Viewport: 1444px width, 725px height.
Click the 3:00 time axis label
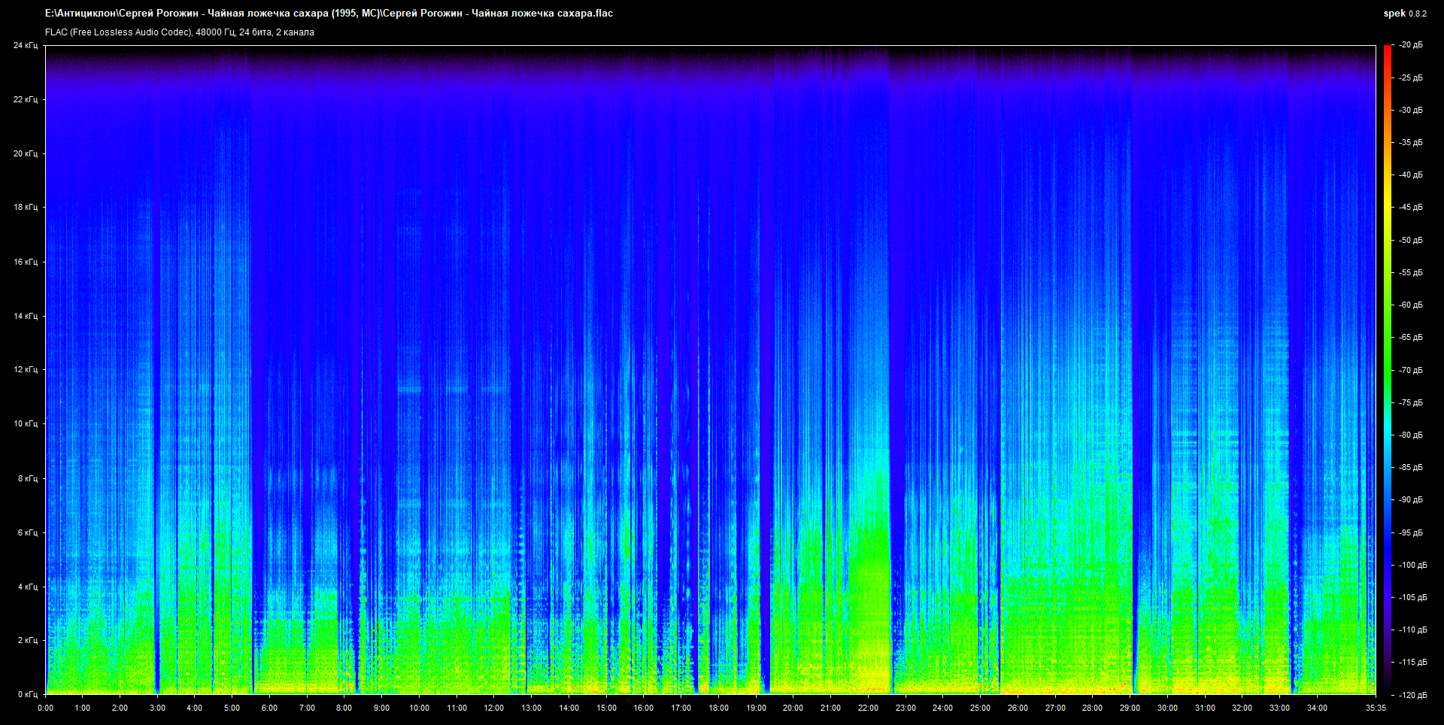[x=157, y=708]
